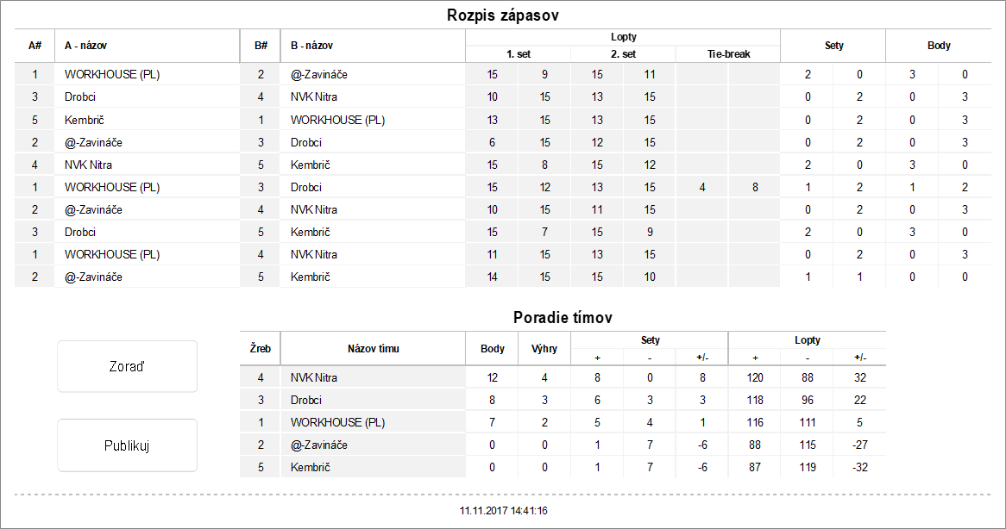1006x529 pixels.
Task: Click the 'Názov tímu' header in standings
Action: (373, 349)
